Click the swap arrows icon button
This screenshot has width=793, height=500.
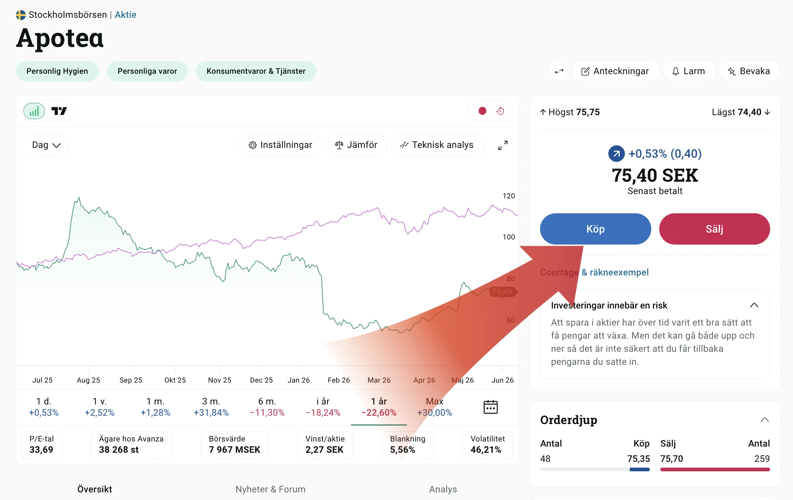click(559, 71)
